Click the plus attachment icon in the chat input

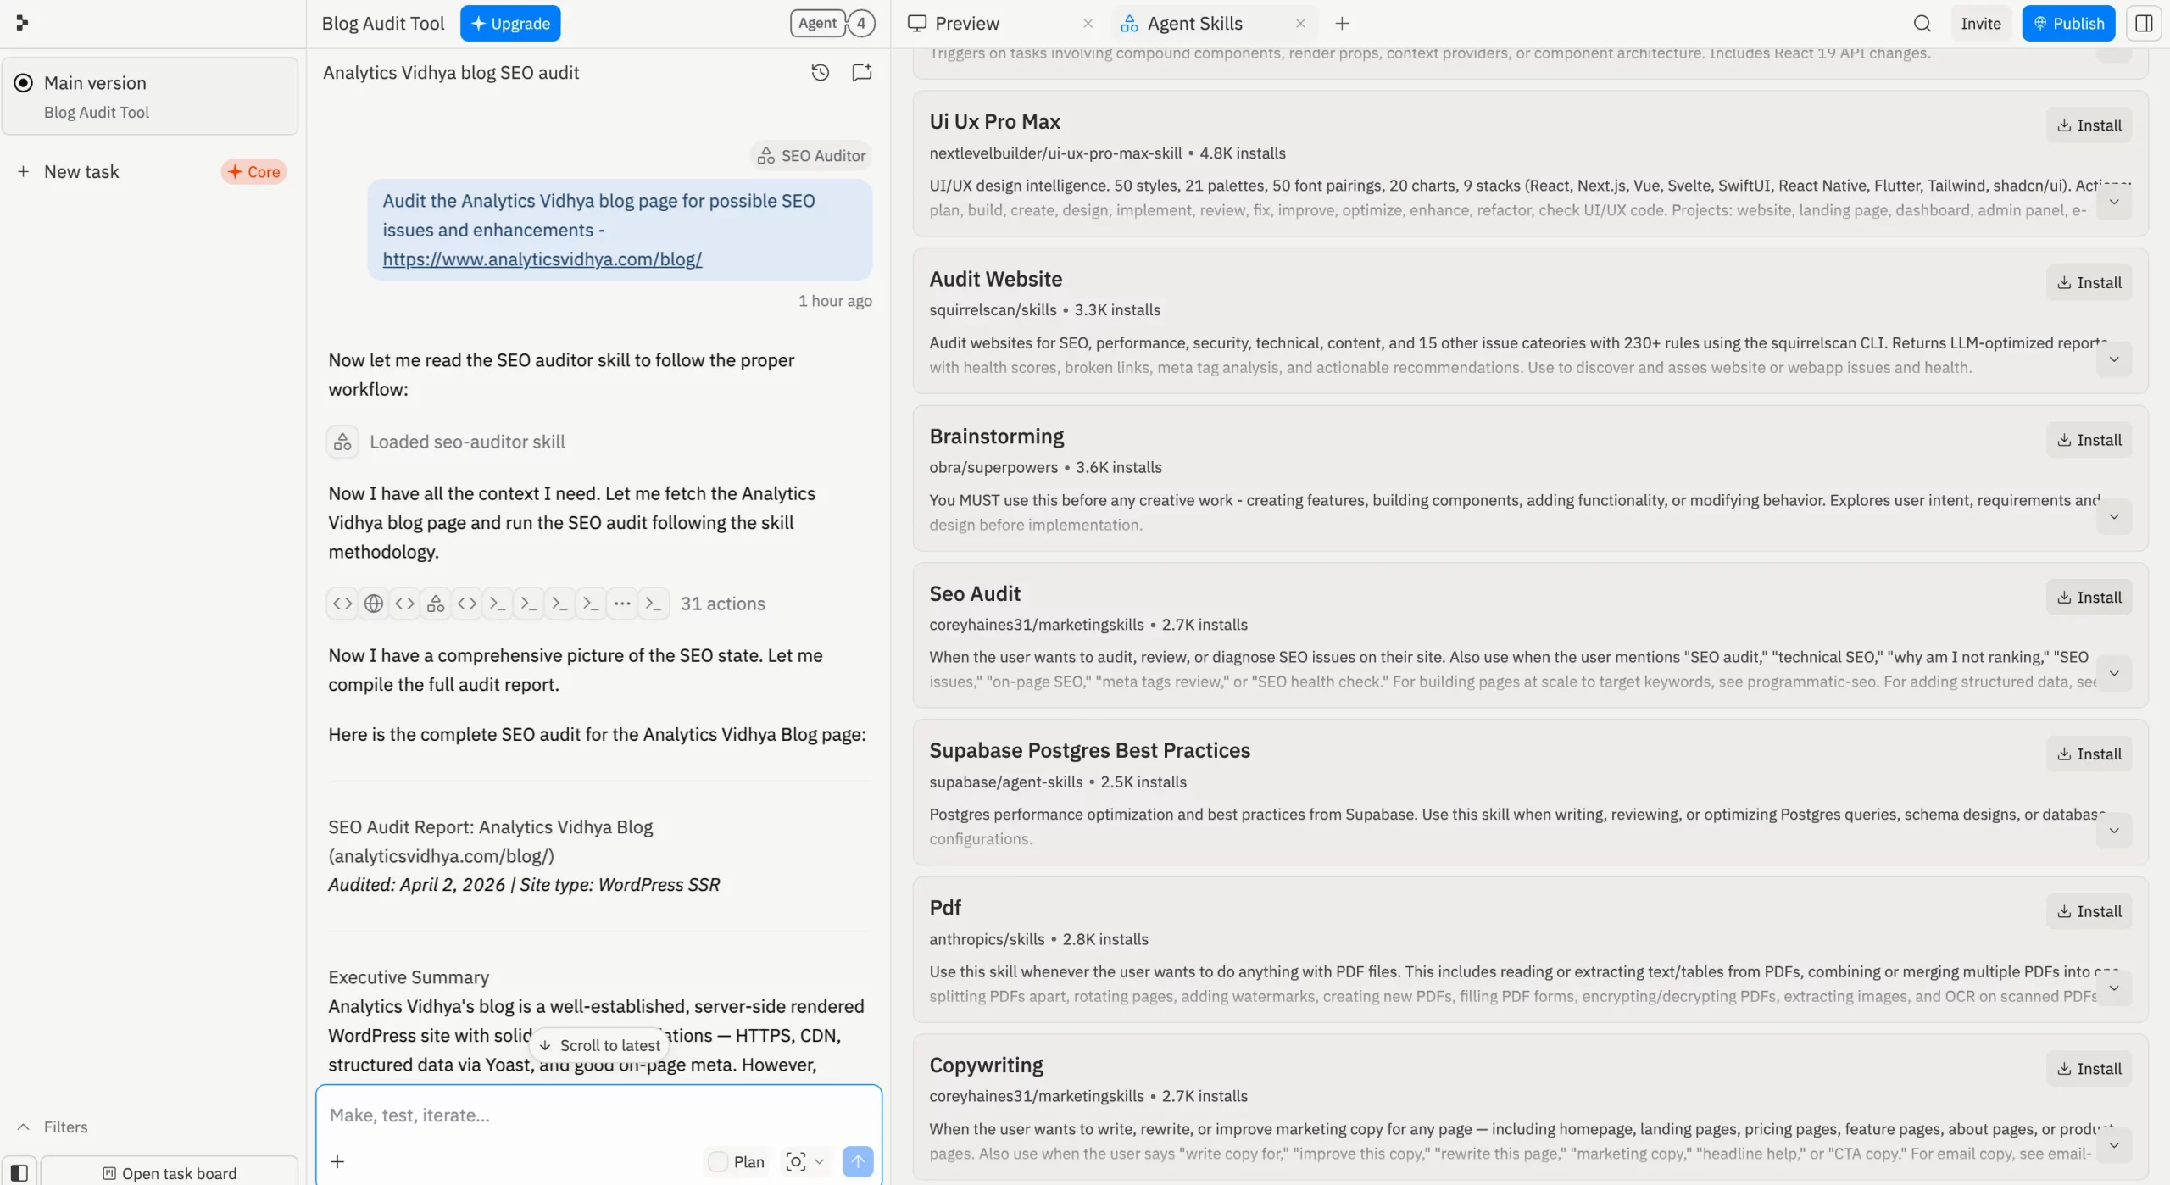(x=337, y=1161)
